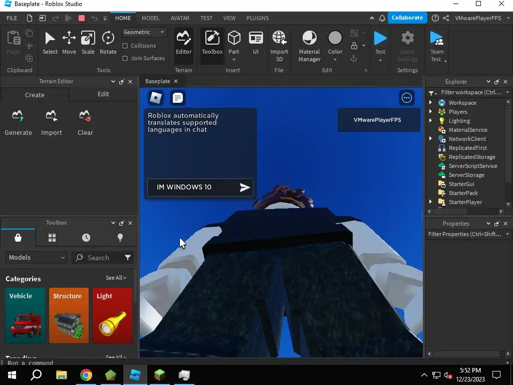Screen dimensions: 513x385
Task: Click See All next to Categories
Action: click(x=116, y=278)
